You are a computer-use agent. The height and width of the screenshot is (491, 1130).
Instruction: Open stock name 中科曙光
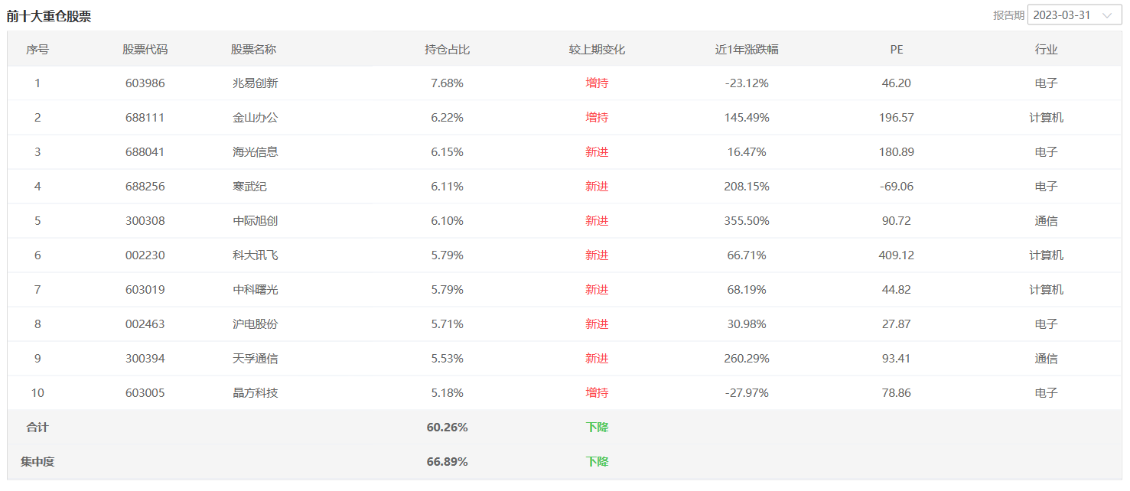point(255,290)
